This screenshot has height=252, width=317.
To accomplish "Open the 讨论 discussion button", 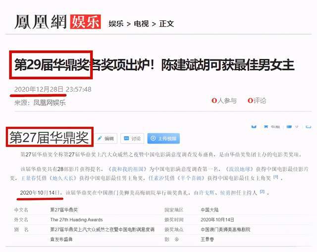I will [132, 139].
